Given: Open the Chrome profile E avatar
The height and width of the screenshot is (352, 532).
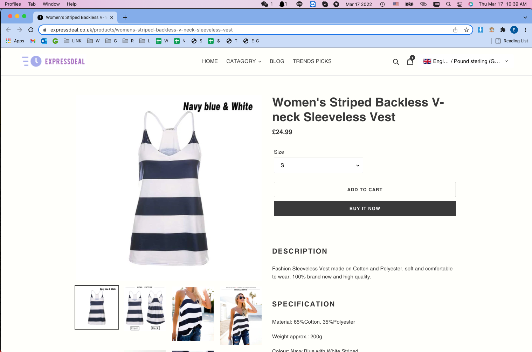Looking at the screenshot, I should pos(514,30).
